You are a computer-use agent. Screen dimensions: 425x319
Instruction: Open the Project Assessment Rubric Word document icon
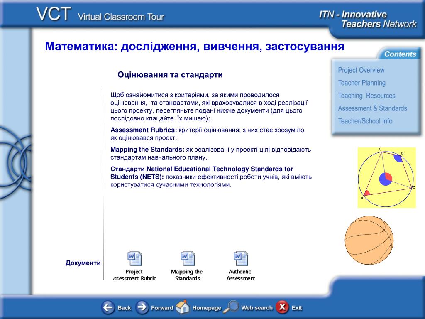click(135, 258)
